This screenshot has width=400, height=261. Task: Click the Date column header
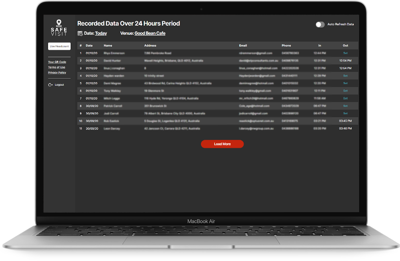point(89,45)
